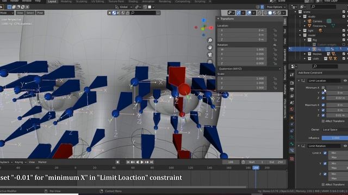Viewport: 348px width, 195px height.
Task: Click the outliner display mode icon
Action: [x=303, y=7]
